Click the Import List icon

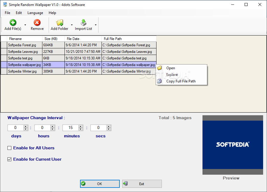[83, 22]
